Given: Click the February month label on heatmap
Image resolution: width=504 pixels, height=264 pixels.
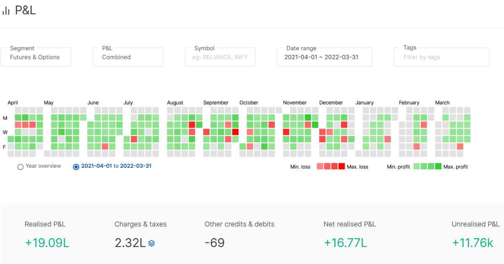Looking at the screenshot, I should pyautogui.click(x=409, y=103).
